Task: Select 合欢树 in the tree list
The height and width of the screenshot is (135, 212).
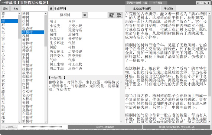Action: [33, 92]
